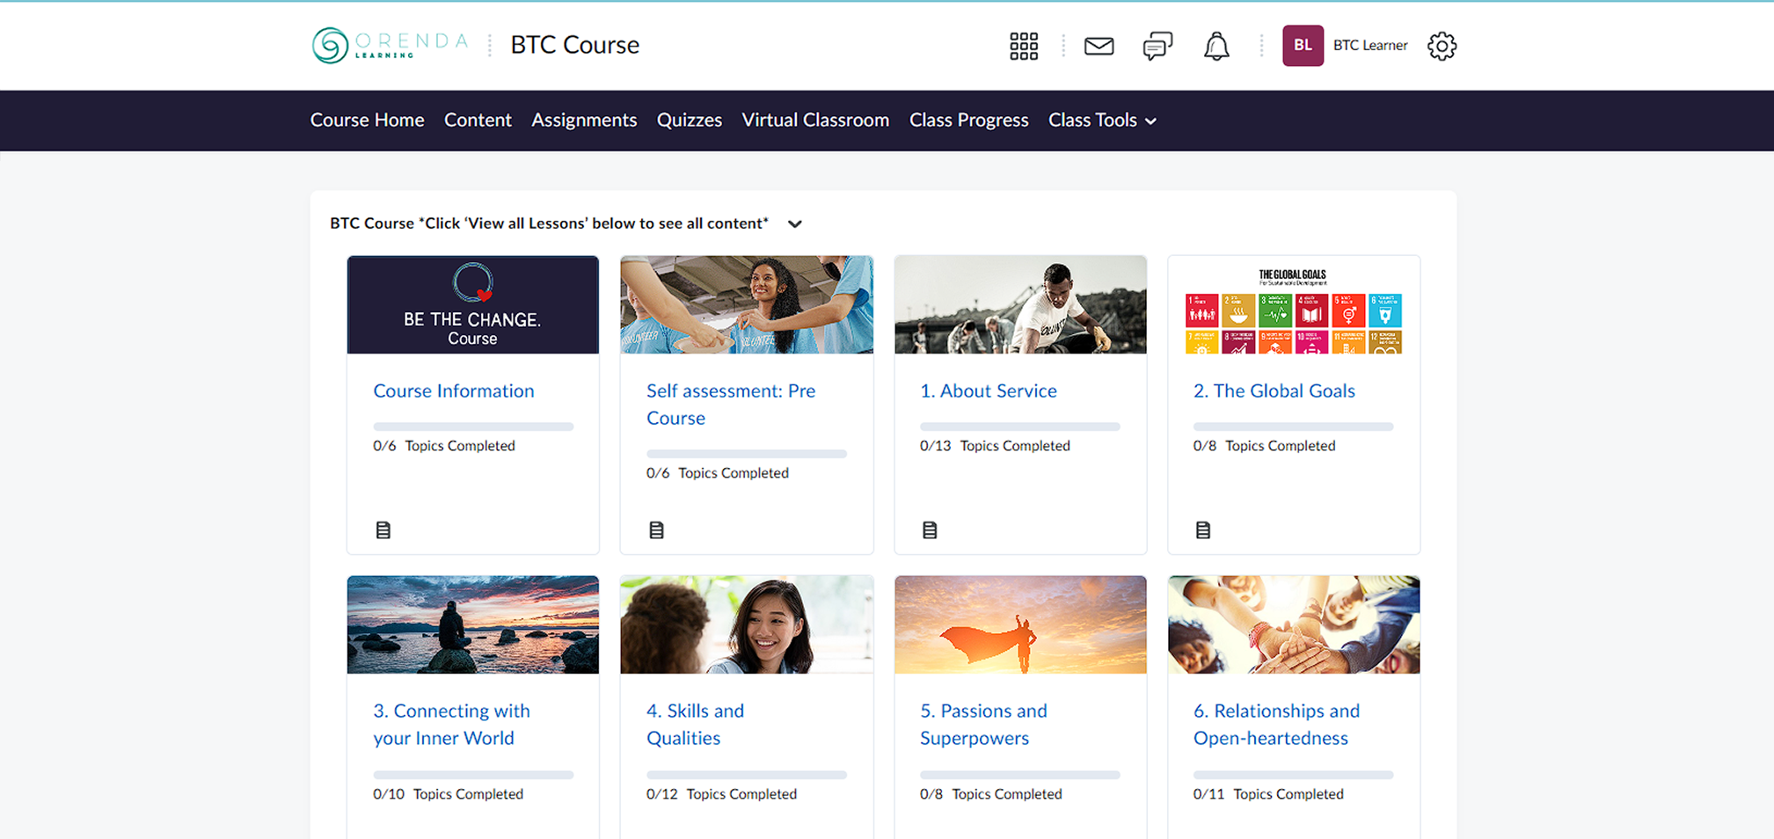Open Virtual Classroom in navigation bar

click(x=814, y=120)
